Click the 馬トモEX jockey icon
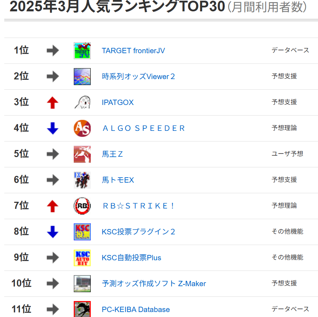Image resolution: width=318 pixels, height=317 pixels. click(x=82, y=180)
